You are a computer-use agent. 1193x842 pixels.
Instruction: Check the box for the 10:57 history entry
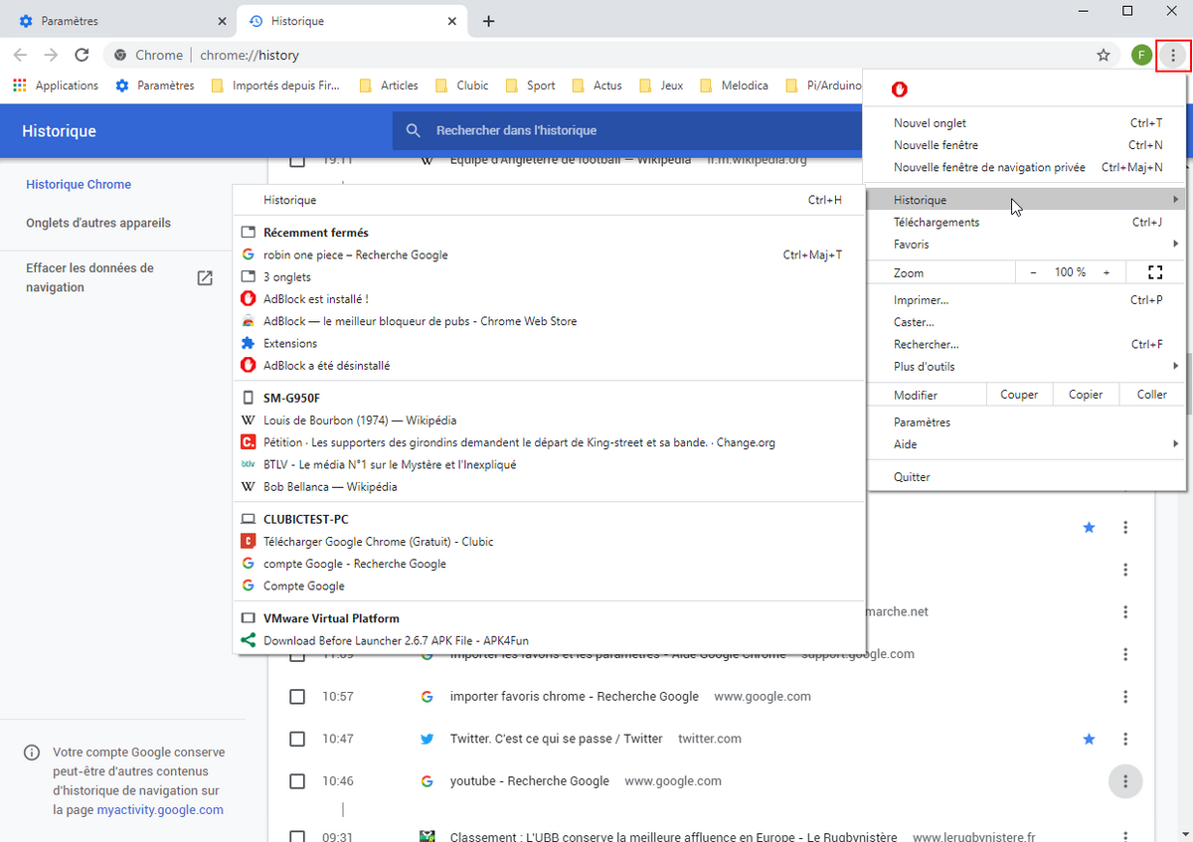pyautogui.click(x=296, y=696)
